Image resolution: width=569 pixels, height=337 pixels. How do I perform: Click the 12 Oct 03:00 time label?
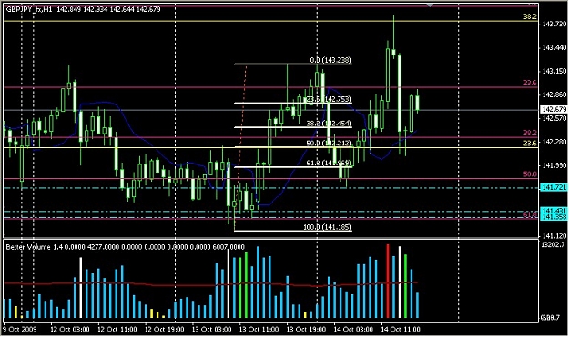click(x=70, y=330)
